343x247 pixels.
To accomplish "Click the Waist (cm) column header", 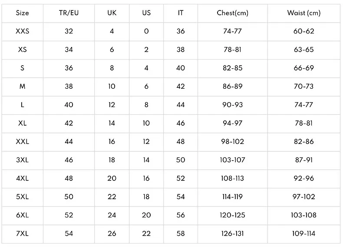I will 304,13.
